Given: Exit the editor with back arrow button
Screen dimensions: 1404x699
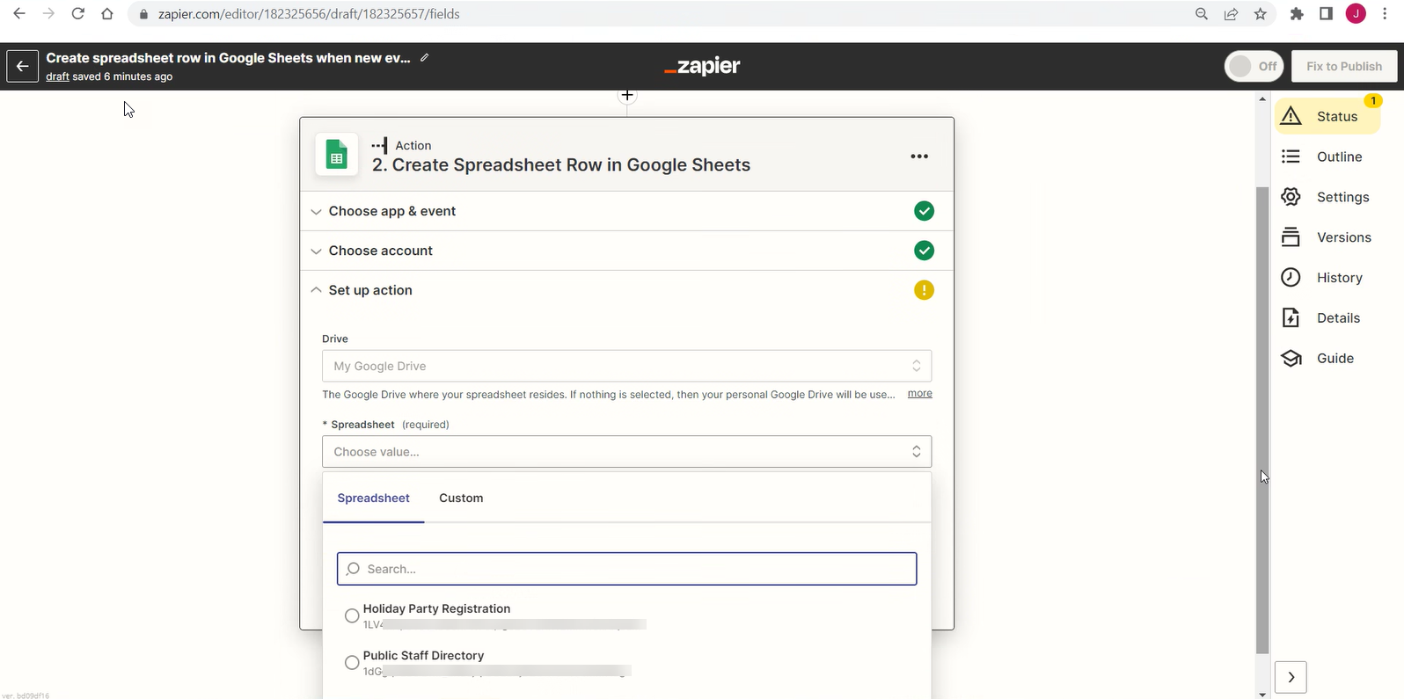Looking at the screenshot, I should [23, 66].
